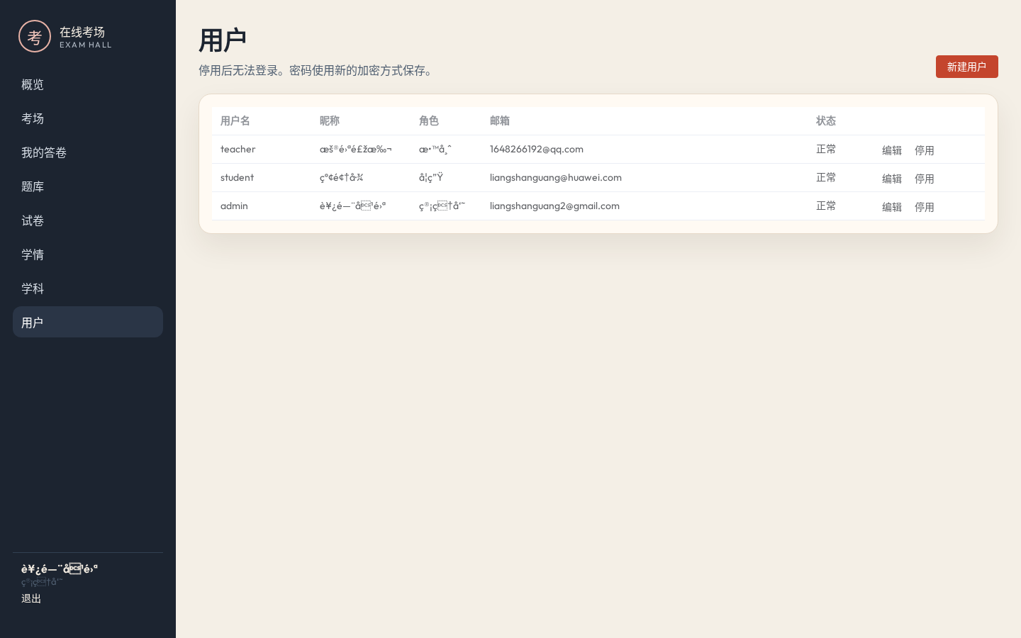
Task: Click the 在线考场 app title
Action: pos(82,32)
